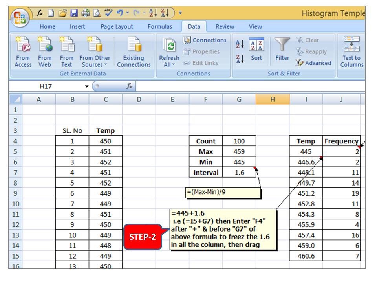Open Existing Connections

click(134, 51)
